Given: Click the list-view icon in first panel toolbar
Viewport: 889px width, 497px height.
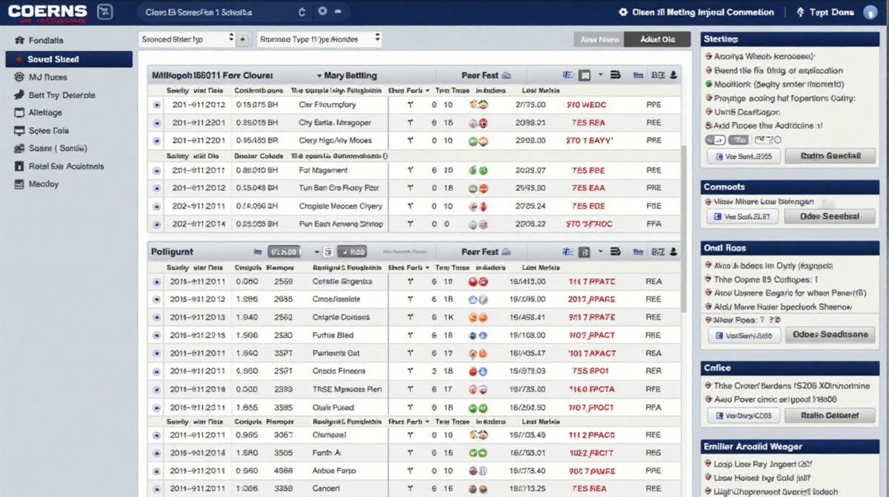Looking at the screenshot, I should pyautogui.click(x=568, y=75).
